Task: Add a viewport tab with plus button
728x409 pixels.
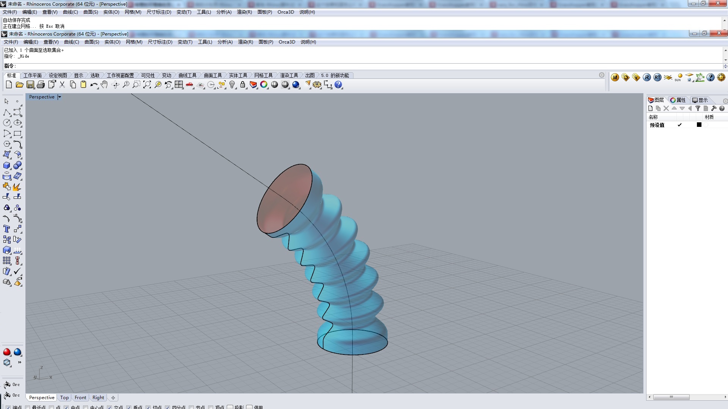Action: tap(113, 398)
